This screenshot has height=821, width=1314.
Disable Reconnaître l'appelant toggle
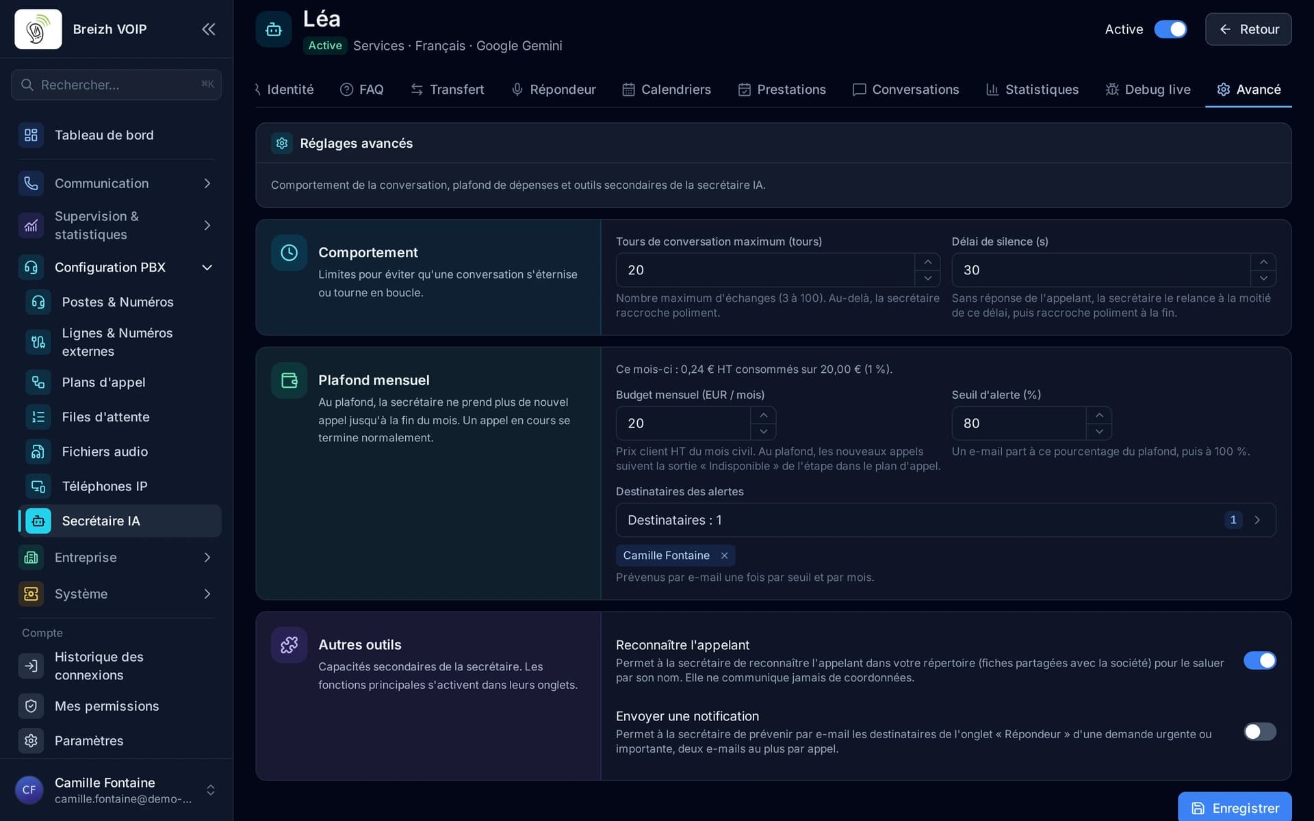click(x=1260, y=660)
